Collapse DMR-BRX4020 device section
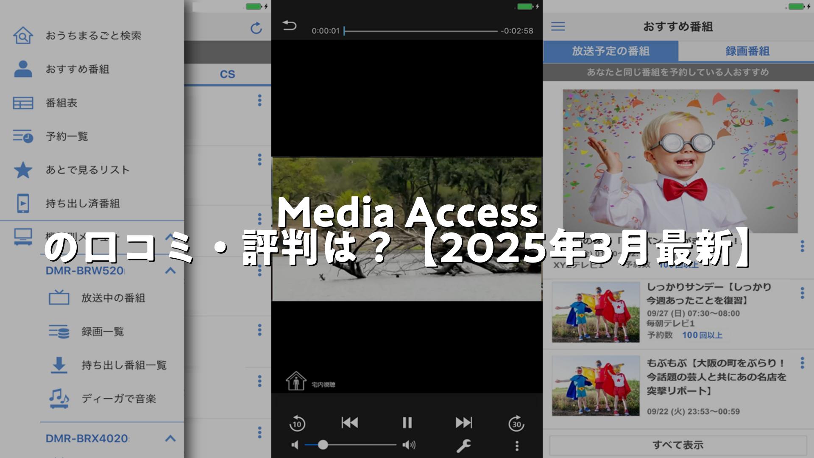Viewport: 814px width, 458px height. click(x=170, y=438)
